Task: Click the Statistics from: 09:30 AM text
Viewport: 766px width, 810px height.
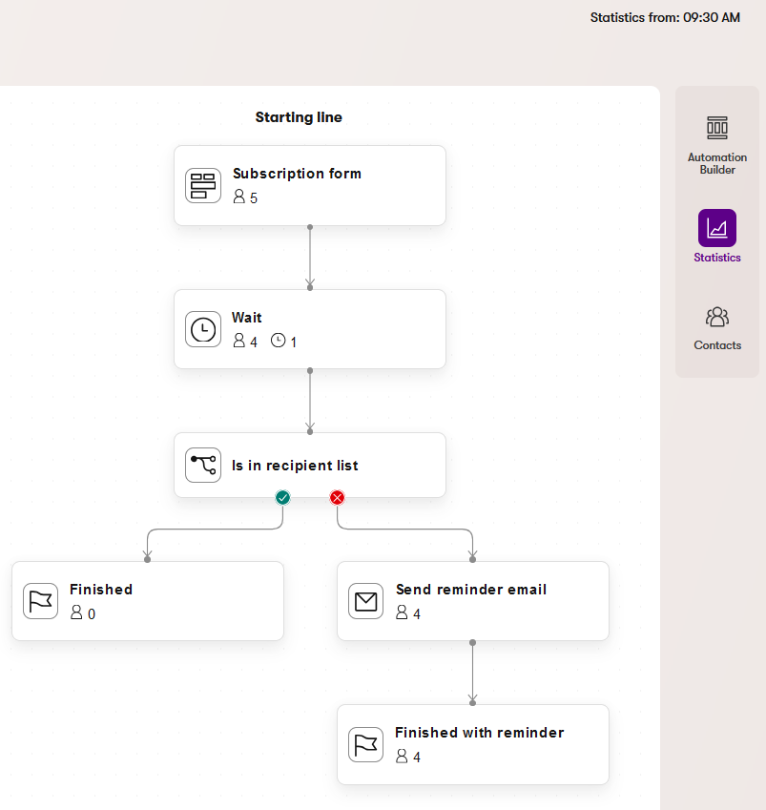Action: coord(665,17)
